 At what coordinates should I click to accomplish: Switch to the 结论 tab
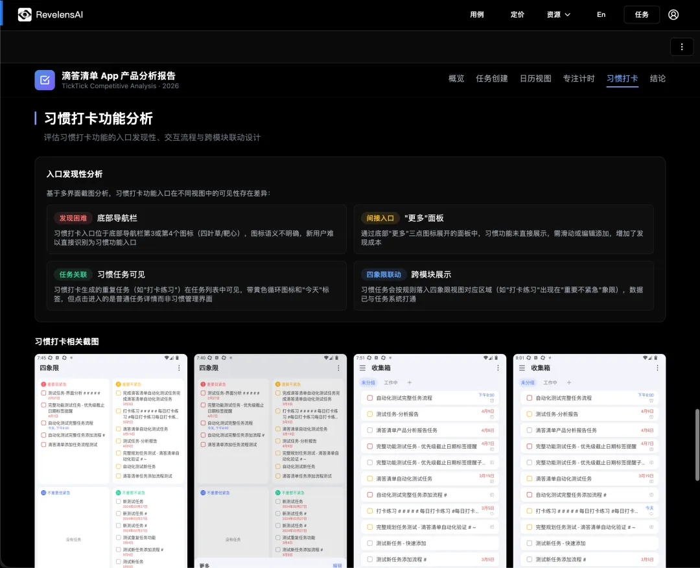658,78
